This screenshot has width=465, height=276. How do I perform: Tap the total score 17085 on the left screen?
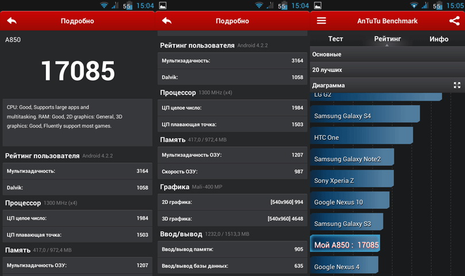pos(77,71)
